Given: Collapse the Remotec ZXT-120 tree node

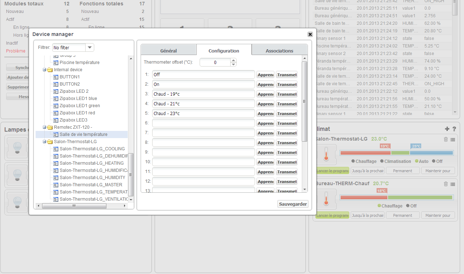Looking at the screenshot, I should click(x=45, y=127).
